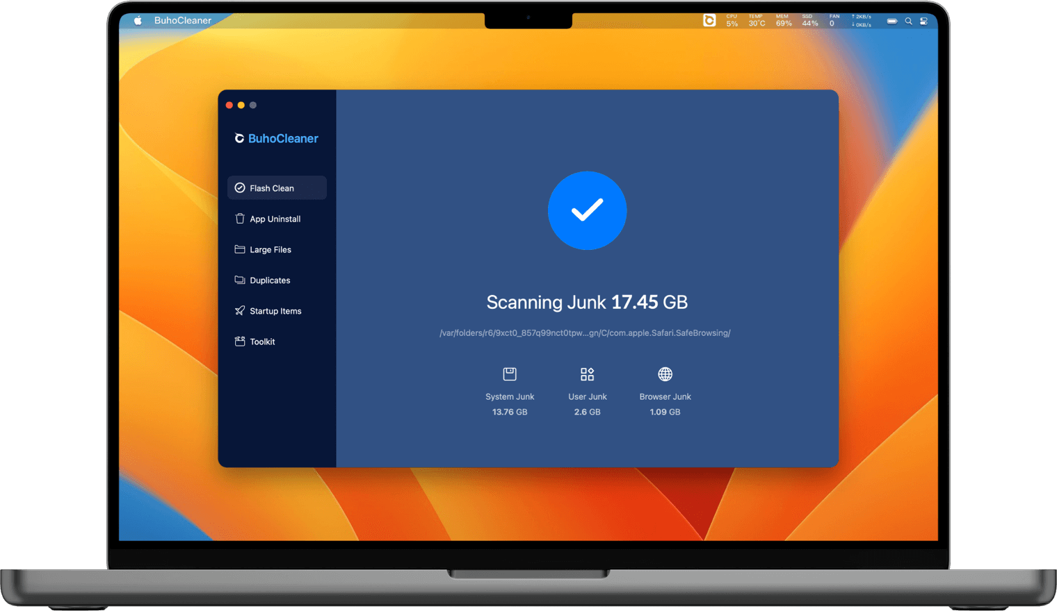Click the MEM 69% menu bar indicator

[784, 20]
